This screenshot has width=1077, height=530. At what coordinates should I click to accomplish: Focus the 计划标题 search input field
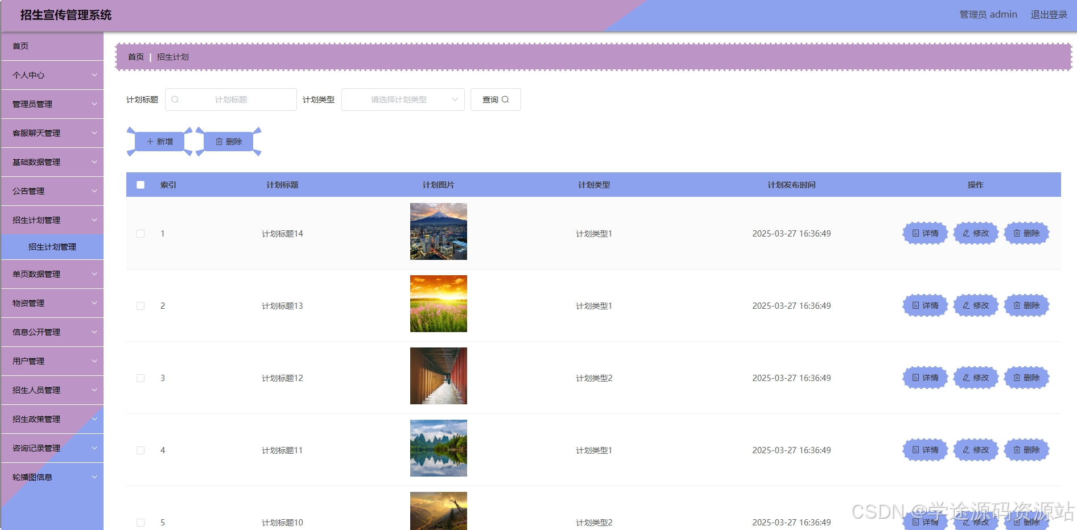(x=231, y=100)
